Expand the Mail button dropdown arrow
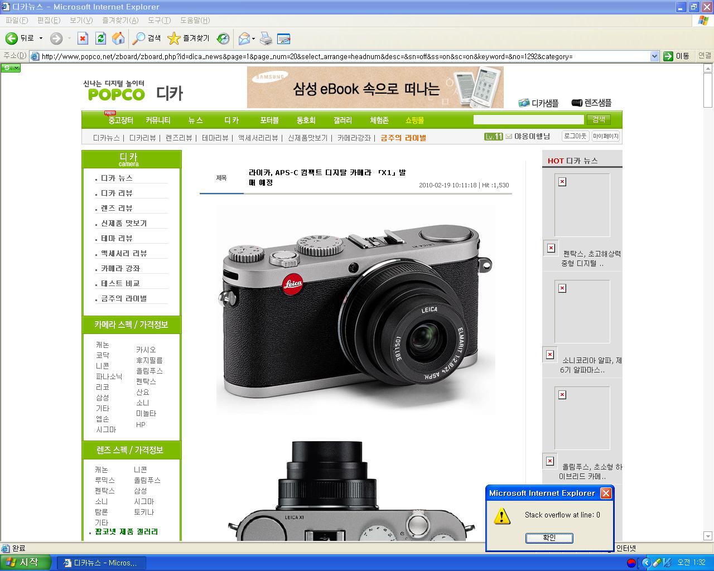Viewport: 714px width, 571px height. pos(253,38)
